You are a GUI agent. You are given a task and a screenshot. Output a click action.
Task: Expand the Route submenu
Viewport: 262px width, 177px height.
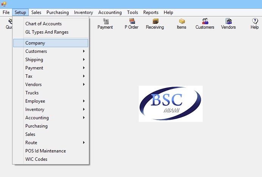[51, 143]
